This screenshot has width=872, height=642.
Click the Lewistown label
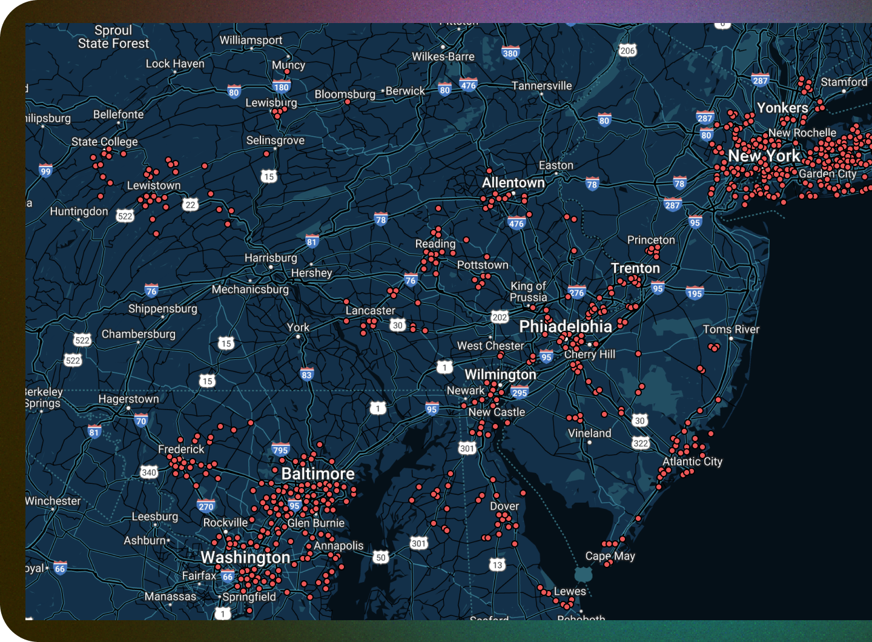pos(154,185)
